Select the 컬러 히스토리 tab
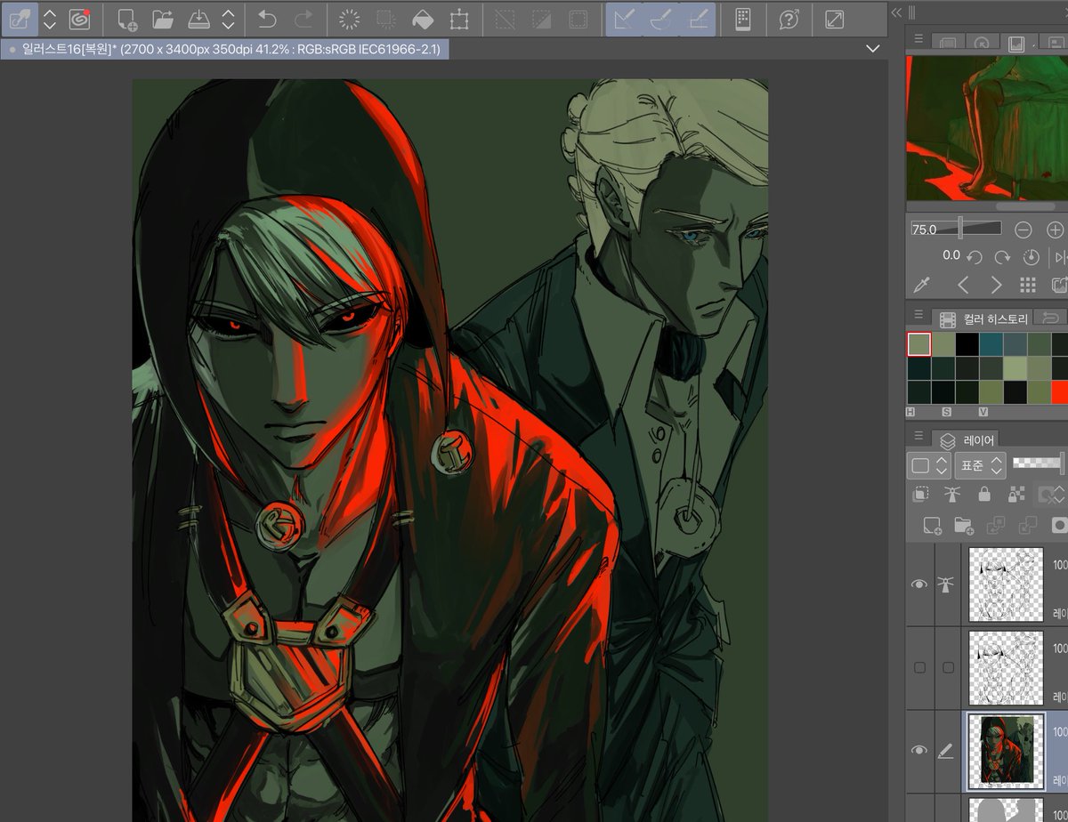 (x=983, y=318)
